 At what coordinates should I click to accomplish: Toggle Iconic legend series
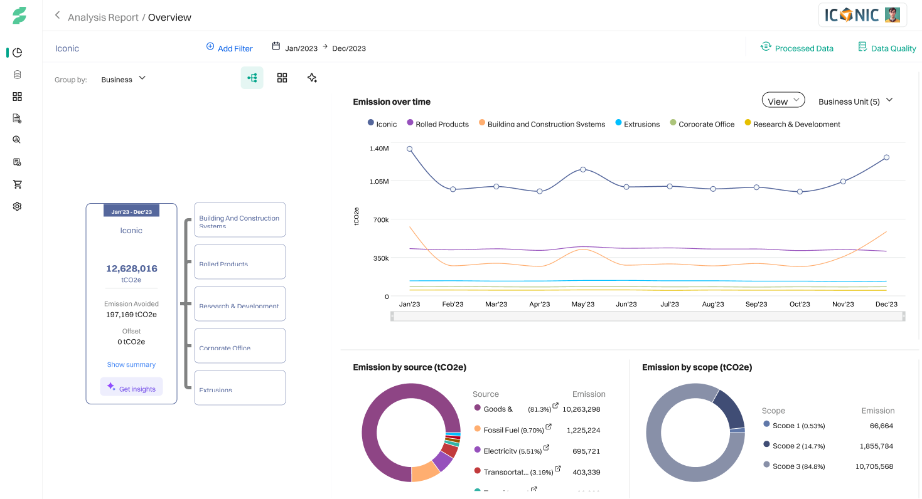pyautogui.click(x=382, y=124)
